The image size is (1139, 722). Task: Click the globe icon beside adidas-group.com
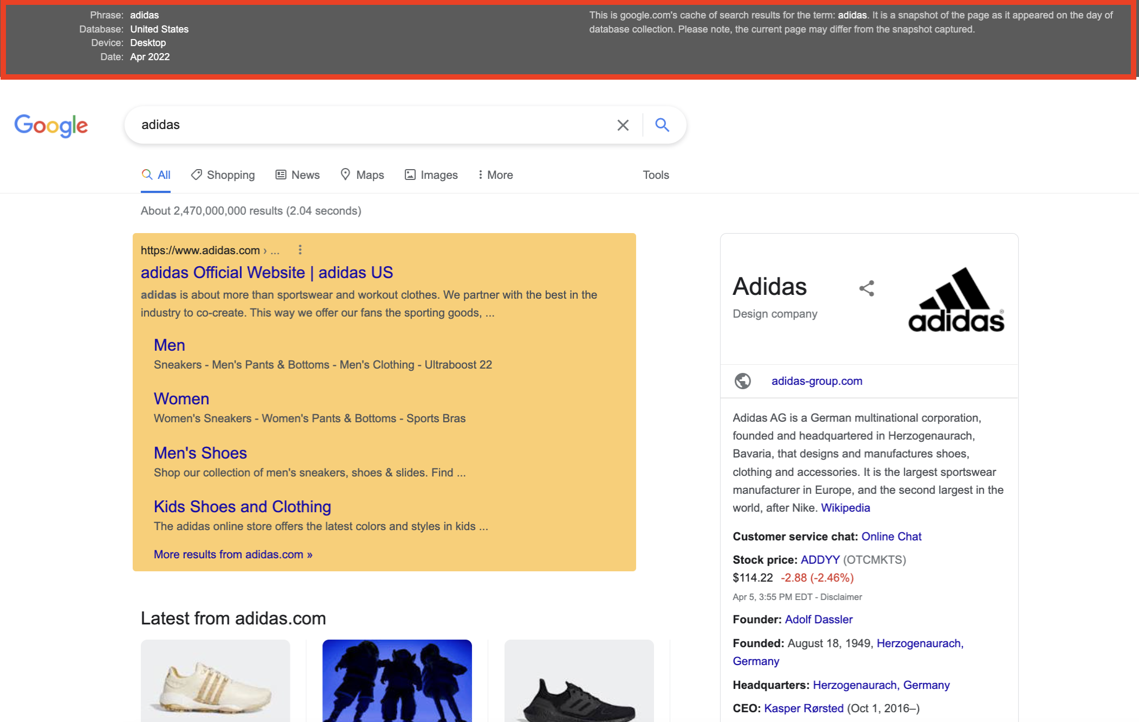point(742,381)
